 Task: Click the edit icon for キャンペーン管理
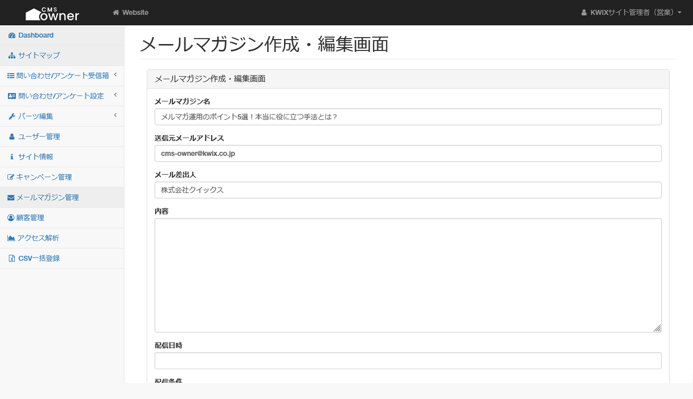[11, 177]
